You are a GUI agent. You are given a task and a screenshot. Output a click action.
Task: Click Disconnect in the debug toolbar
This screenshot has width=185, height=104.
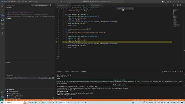point(132,8)
